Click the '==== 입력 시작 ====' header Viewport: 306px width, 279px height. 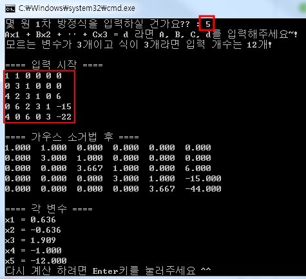(54, 65)
